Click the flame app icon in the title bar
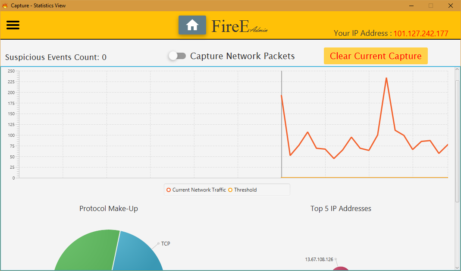Screen dimensions: 461x271 5,6
